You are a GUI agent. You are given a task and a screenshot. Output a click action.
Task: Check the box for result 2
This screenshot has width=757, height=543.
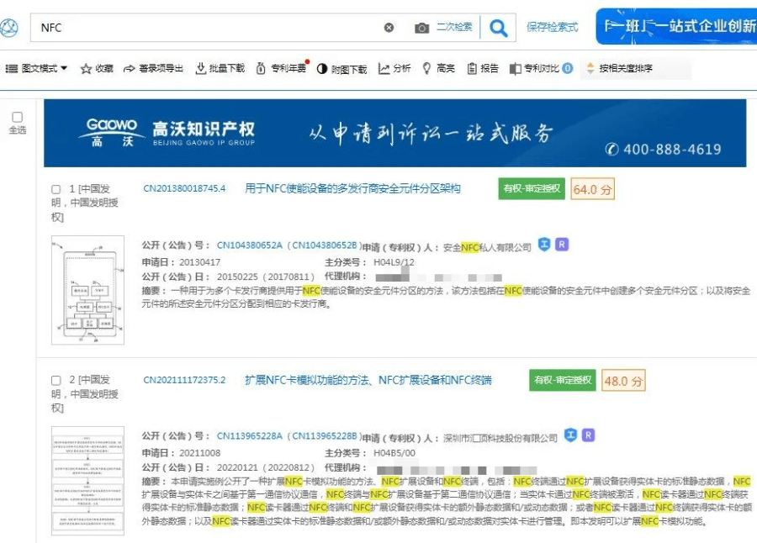click(56, 381)
